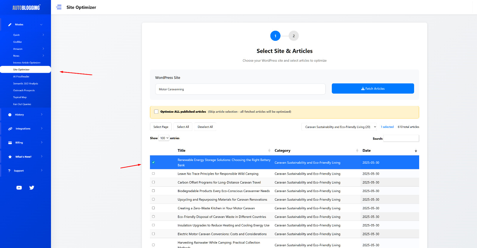Screen dimensions: 477x248
Task: Open the Show entries count dropdown
Action: click(164, 138)
